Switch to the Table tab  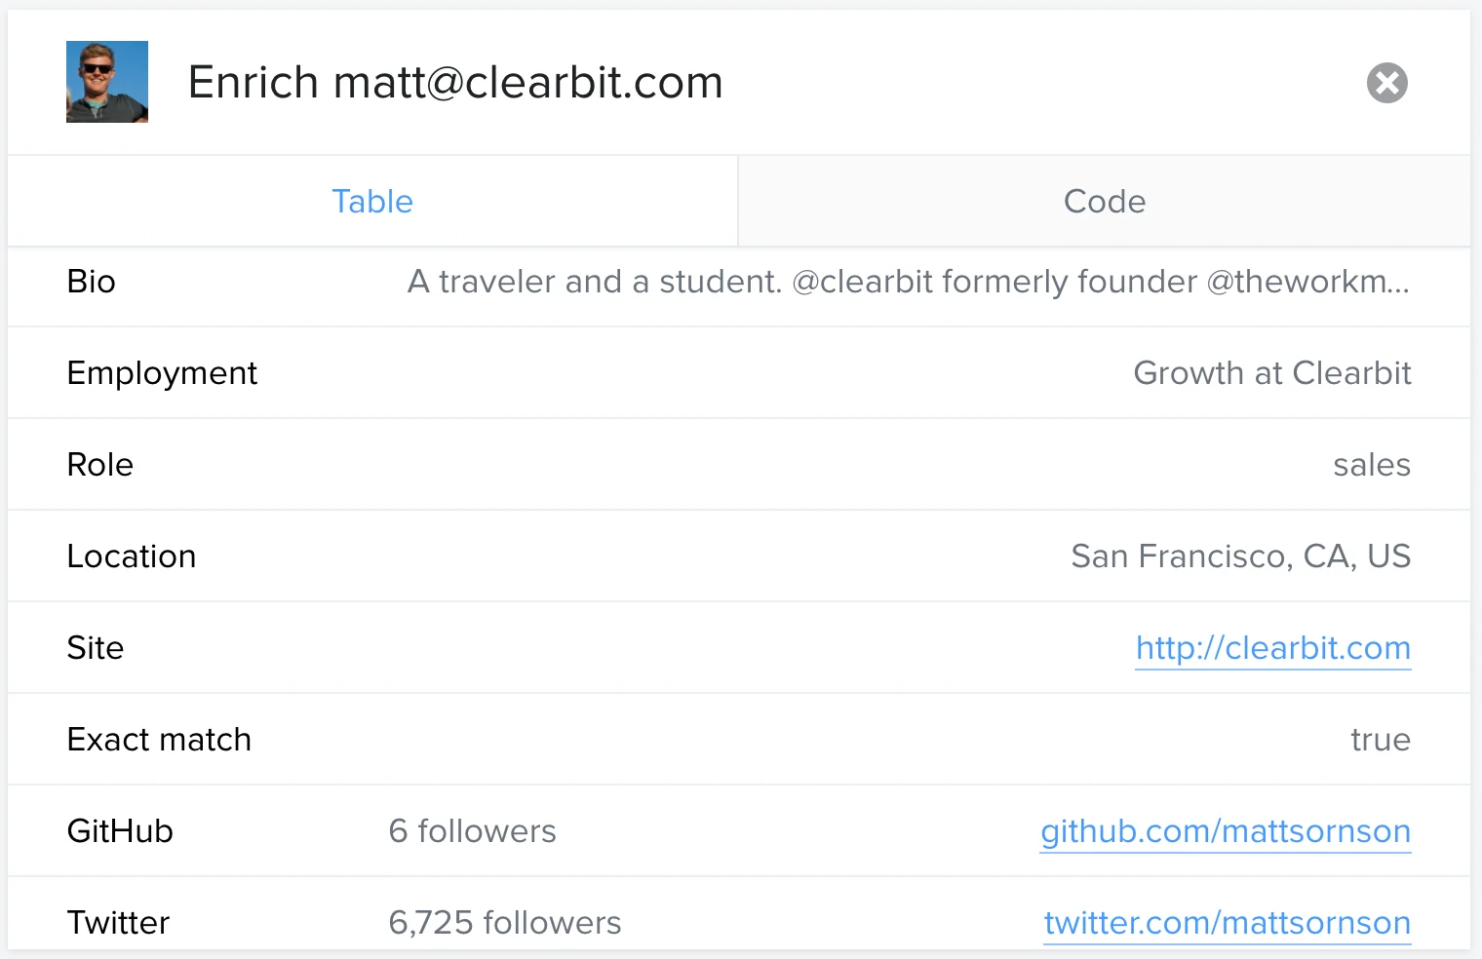point(372,201)
